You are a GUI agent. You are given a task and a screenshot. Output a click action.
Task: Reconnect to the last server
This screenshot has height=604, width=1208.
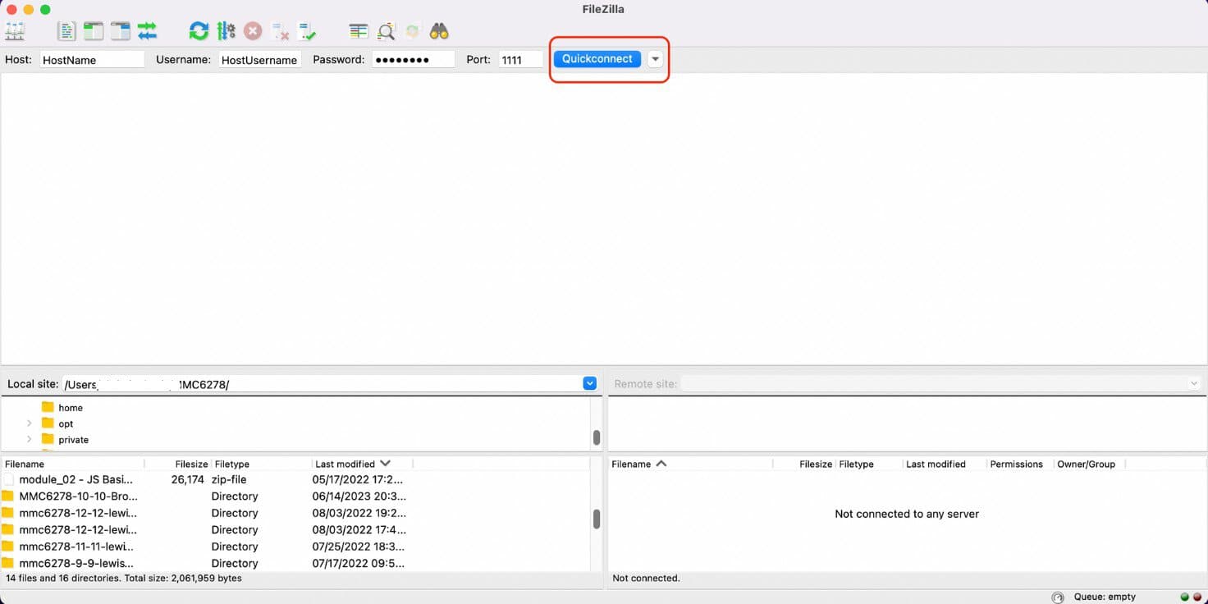tap(307, 32)
